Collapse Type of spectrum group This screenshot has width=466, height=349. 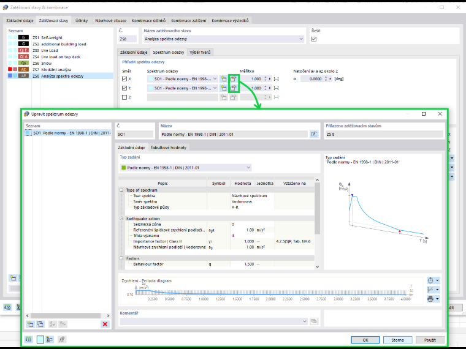click(x=121, y=190)
